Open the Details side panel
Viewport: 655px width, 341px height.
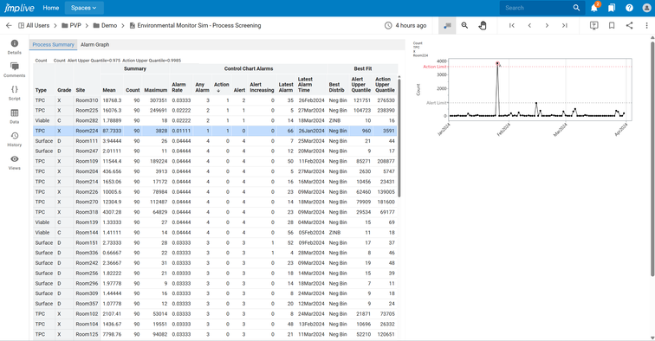click(x=14, y=47)
